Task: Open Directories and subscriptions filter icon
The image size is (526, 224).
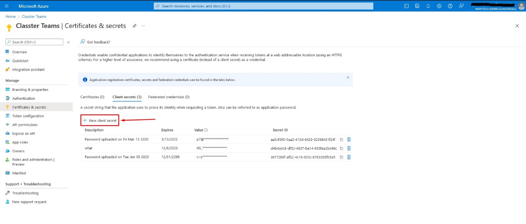Action: pyautogui.click(x=417, y=6)
